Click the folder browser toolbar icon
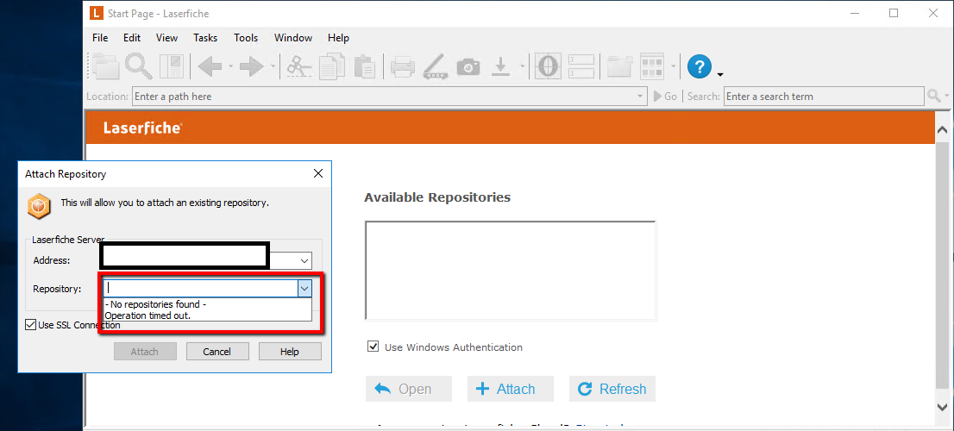Screen dimensions: 954x431 (x=106, y=66)
